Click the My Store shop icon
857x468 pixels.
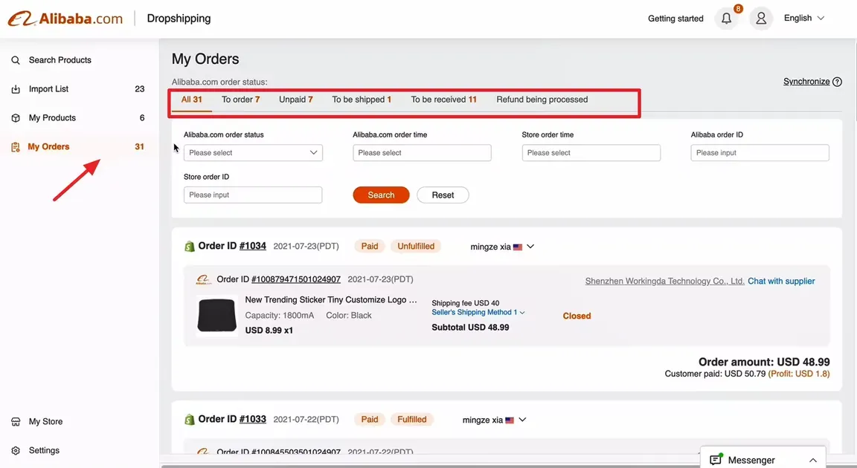pos(16,422)
